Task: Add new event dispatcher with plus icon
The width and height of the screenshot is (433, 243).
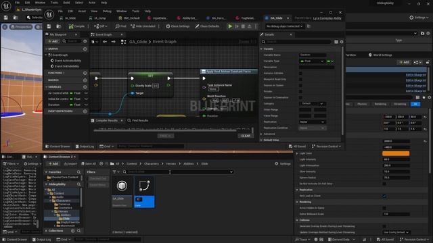Action: click(85, 111)
